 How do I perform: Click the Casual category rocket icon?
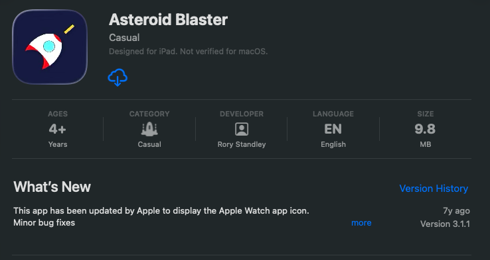pos(149,129)
